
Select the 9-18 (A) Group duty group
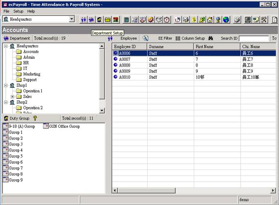pyautogui.click(x=19, y=126)
